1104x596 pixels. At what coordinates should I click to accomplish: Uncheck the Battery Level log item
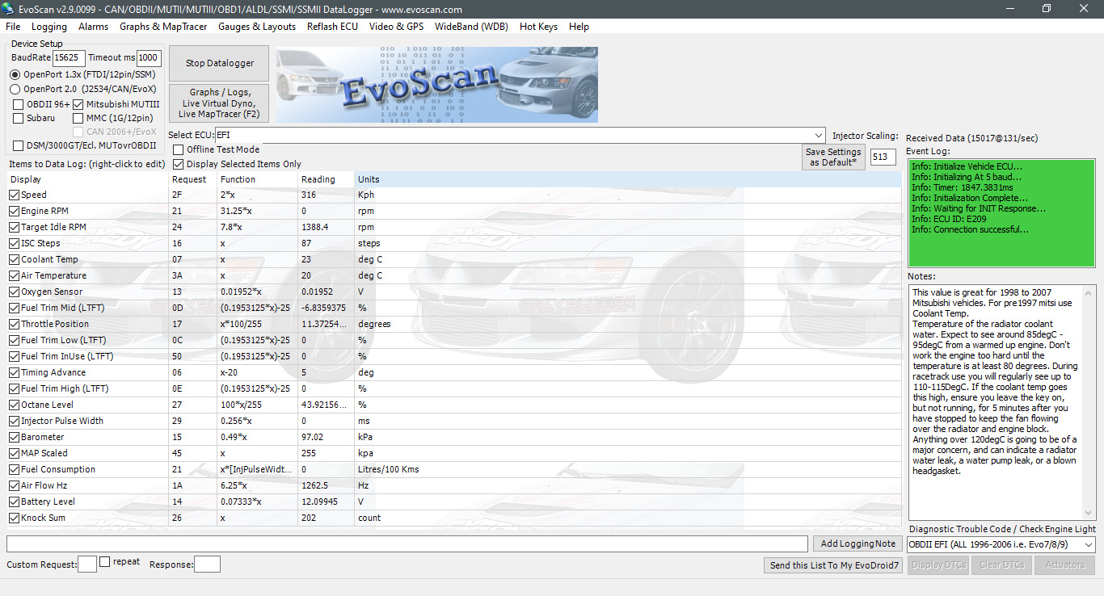(x=14, y=502)
